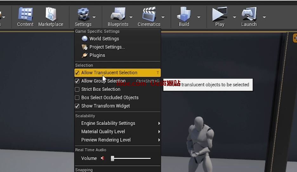
Task: Enable Strict Box Selection checkbox
Action: pyautogui.click(x=77, y=89)
